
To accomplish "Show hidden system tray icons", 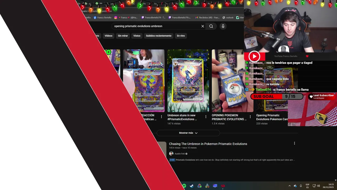I will (290, 186).
